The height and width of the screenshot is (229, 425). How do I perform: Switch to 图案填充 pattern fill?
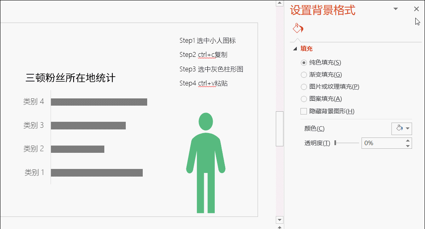[304, 99]
